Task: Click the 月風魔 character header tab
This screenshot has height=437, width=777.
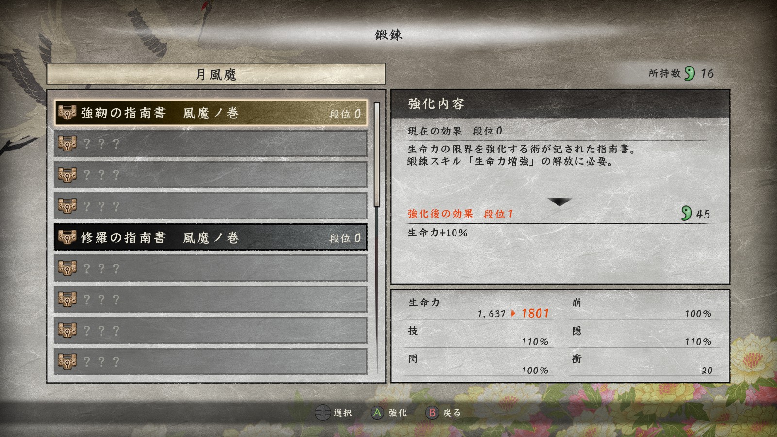Action: 216,74
